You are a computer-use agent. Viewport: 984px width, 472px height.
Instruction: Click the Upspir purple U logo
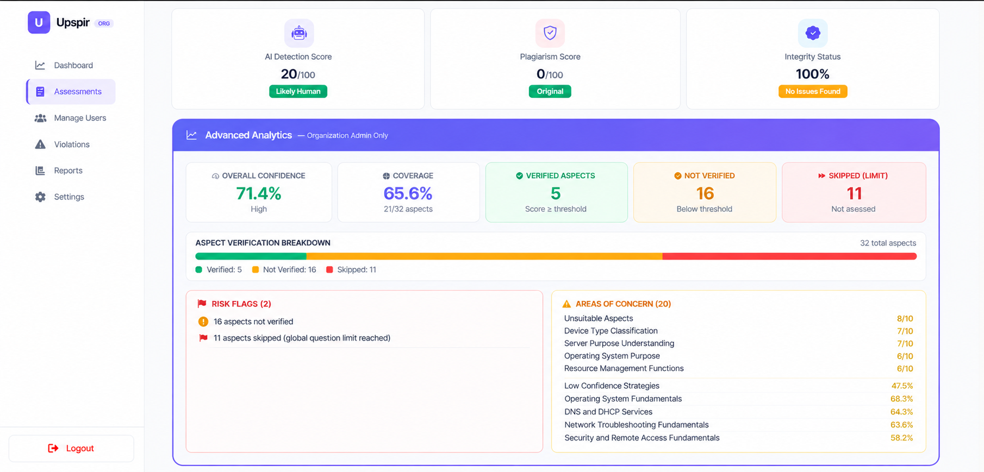tap(39, 23)
